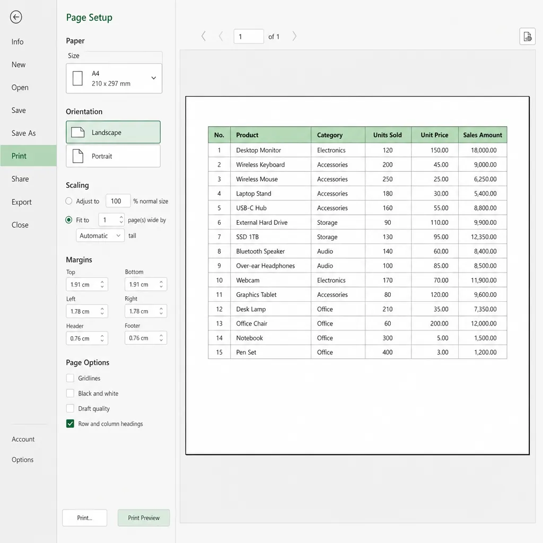This screenshot has height=543, width=543.
Task: Adjust the Left margin stepper
Action: point(102,311)
